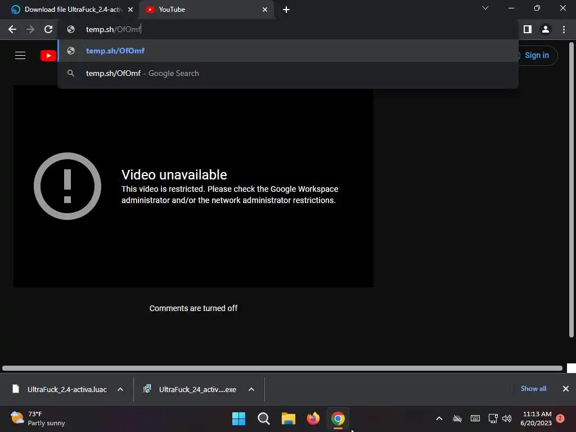Image resolution: width=576 pixels, height=432 pixels.
Task: Open the weather widget showing 73°F
Action: [38, 418]
